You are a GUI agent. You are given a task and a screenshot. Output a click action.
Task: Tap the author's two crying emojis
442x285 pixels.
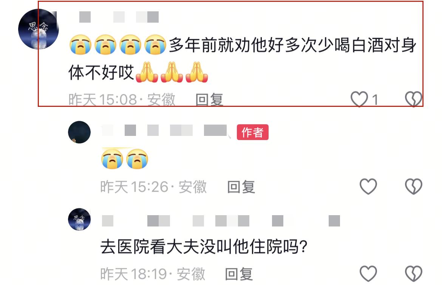125,159
